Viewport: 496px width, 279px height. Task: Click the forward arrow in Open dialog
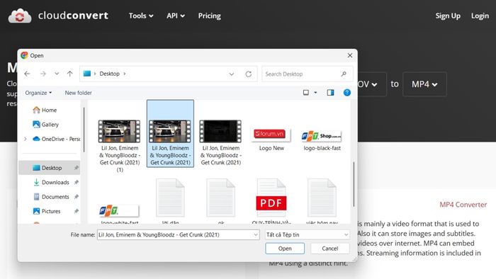point(43,74)
